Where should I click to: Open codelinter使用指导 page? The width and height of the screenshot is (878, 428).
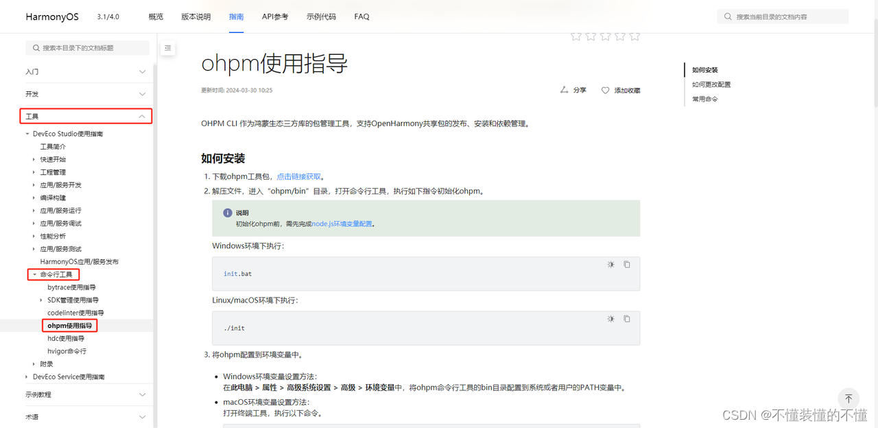[75, 313]
